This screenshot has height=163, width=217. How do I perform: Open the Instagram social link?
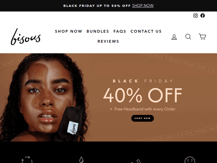pyautogui.click(x=195, y=16)
